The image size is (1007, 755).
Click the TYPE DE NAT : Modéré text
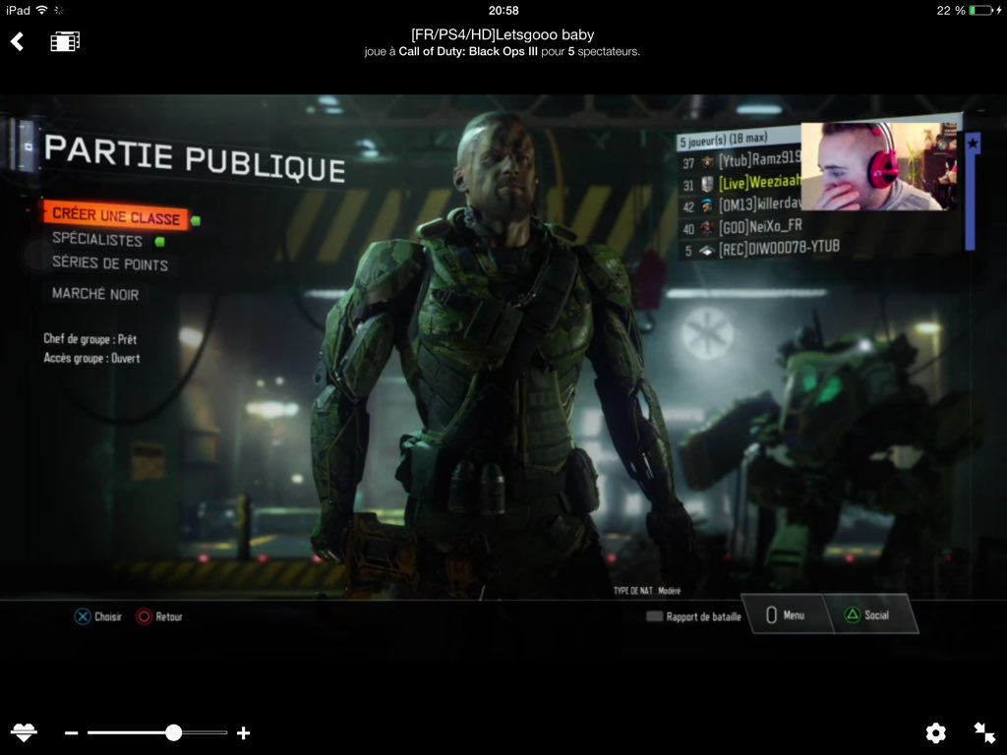pyautogui.click(x=647, y=591)
